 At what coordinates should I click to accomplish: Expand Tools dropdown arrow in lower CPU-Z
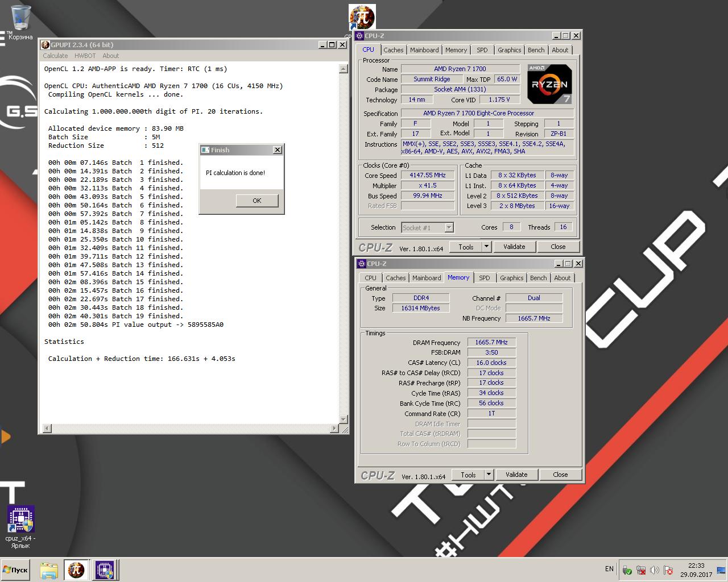489,475
